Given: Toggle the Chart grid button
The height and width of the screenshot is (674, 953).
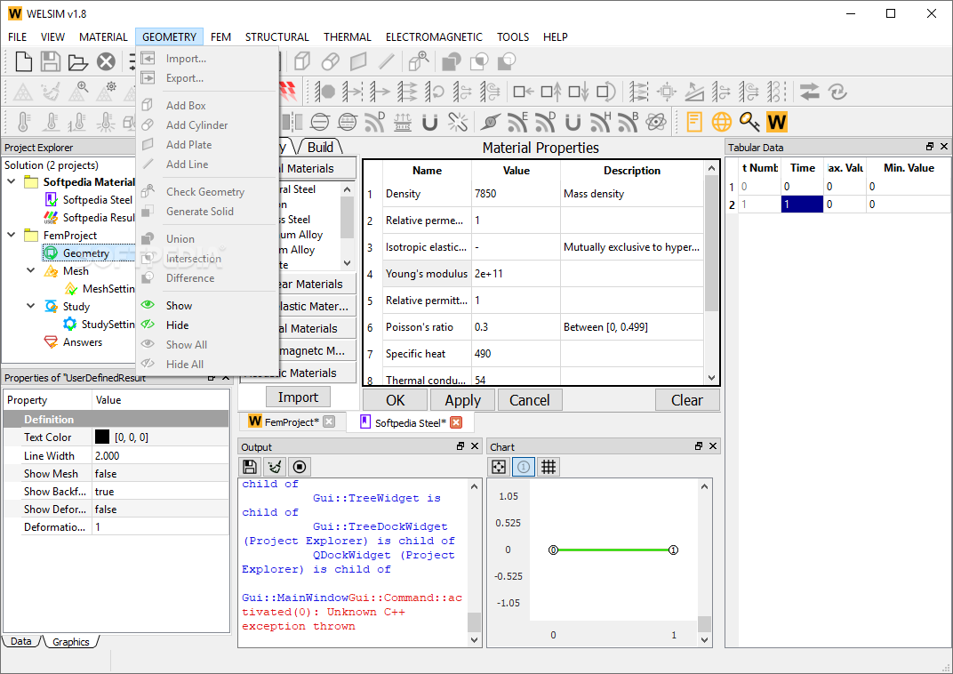Looking at the screenshot, I should pyautogui.click(x=549, y=467).
